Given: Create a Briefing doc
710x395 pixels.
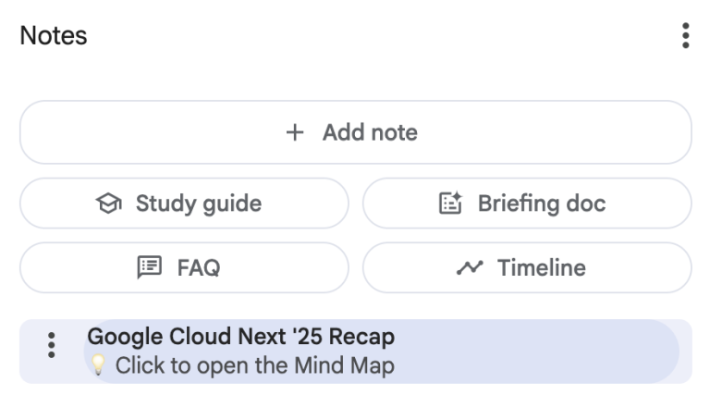Looking at the screenshot, I should [x=527, y=204].
